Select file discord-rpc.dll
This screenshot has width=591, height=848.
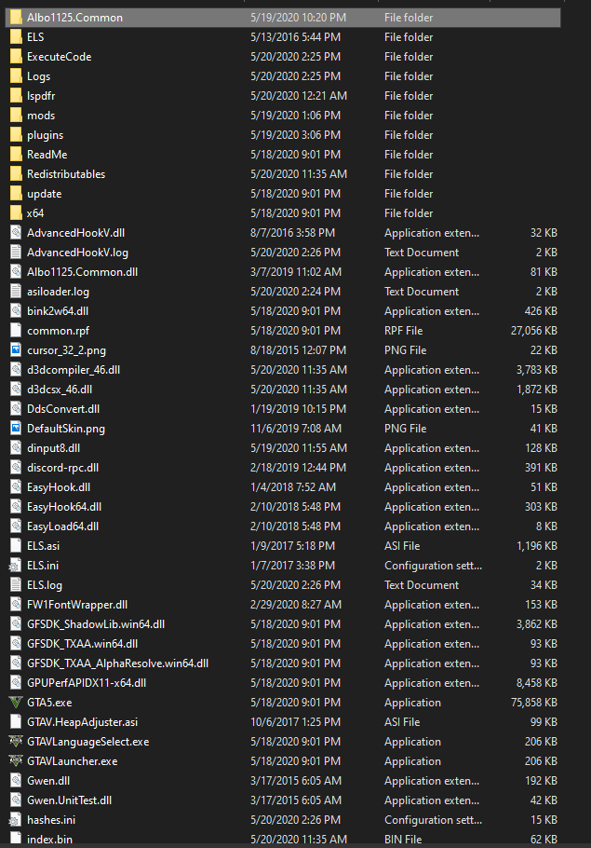tap(63, 468)
